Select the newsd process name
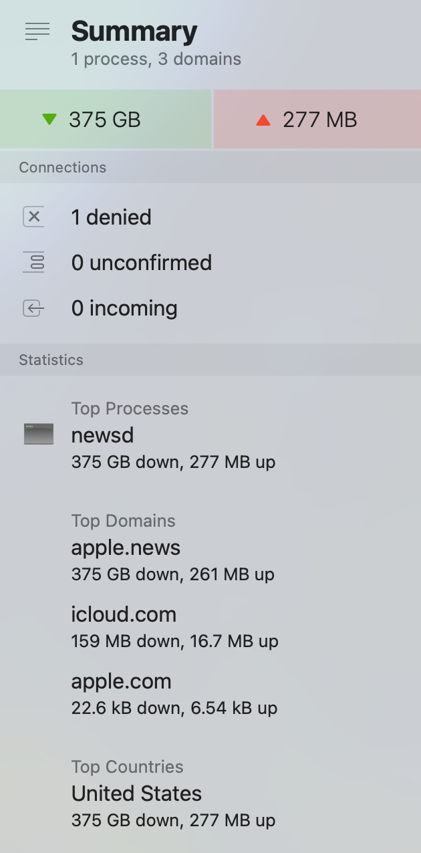 click(x=102, y=435)
